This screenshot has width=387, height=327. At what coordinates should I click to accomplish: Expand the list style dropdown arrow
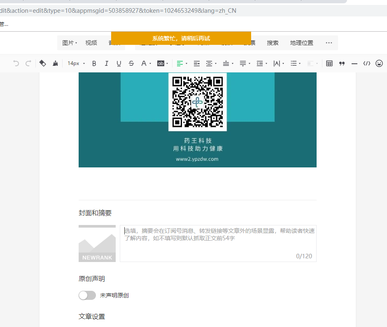click(x=300, y=64)
